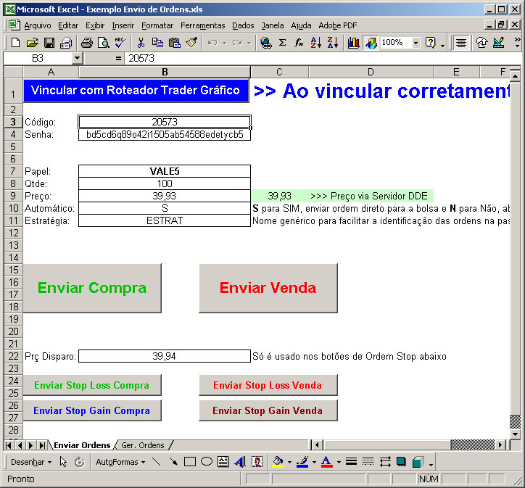Image resolution: width=525 pixels, height=488 pixels.
Task: Click the Font Color letter A swatch
Action: coord(326,462)
